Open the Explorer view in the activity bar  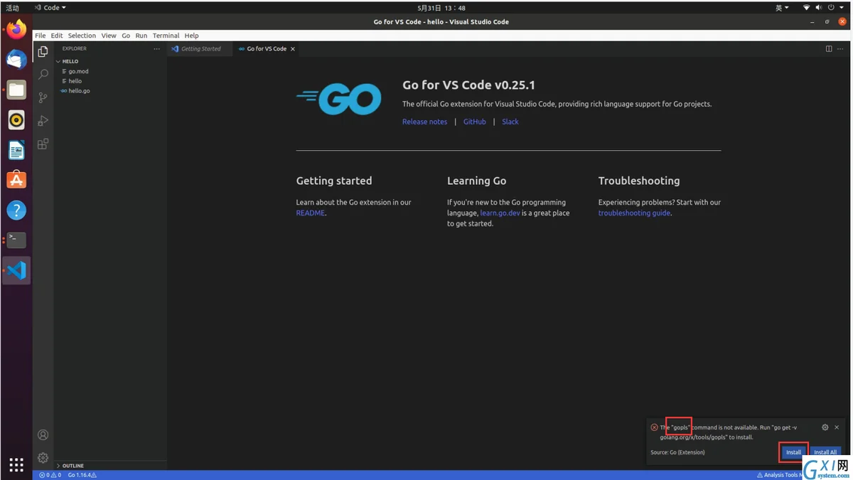pyautogui.click(x=43, y=51)
